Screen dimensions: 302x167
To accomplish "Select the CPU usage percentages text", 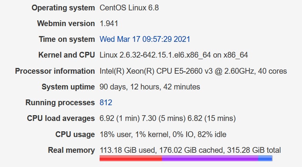I will coord(163,134).
